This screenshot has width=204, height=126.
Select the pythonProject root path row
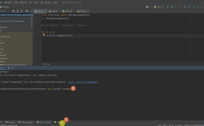click(x=16, y=15)
